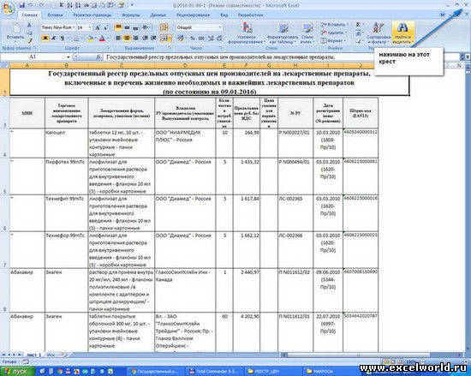The image size is (471, 376).
Task: Open Sort & Filter (Сортировка и фильтр)
Action: tap(379, 33)
